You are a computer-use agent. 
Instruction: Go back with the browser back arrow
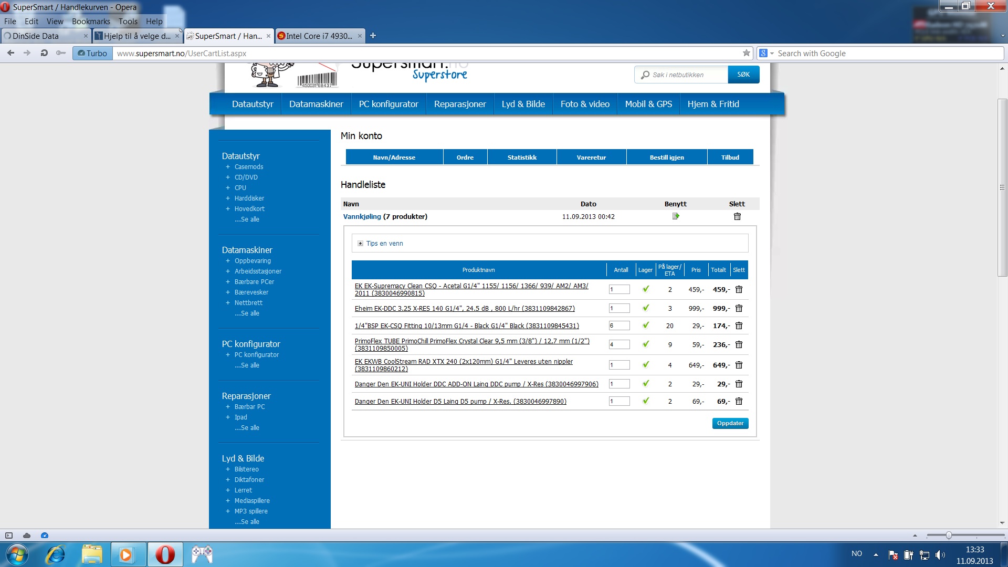11,53
